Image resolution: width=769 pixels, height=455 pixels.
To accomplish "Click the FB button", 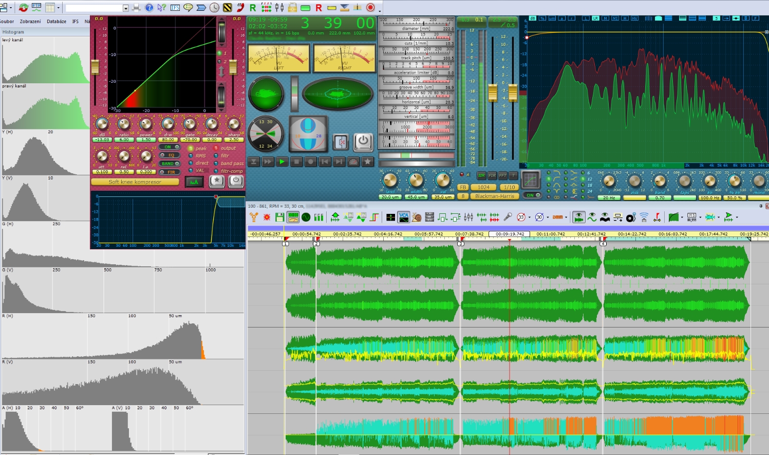I will (463, 187).
